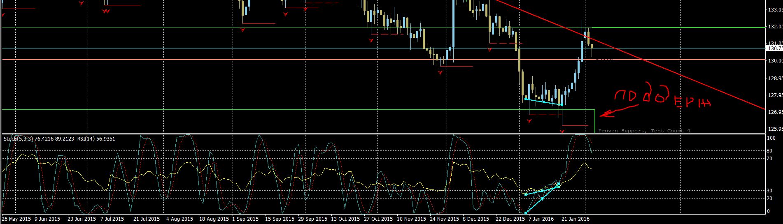Click the 132.05 price axis label
The height and width of the screenshot is (224, 783).
point(775,27)
